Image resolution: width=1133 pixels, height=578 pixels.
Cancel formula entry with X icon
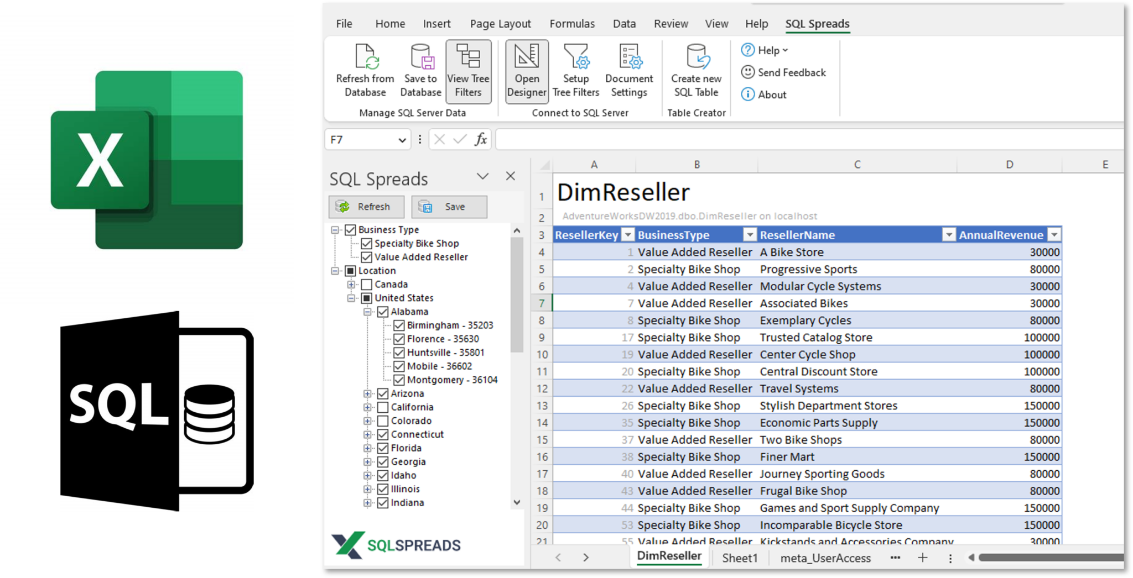point(439,140)
